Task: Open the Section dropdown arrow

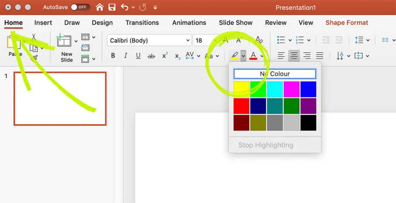Action: point(94,59)
